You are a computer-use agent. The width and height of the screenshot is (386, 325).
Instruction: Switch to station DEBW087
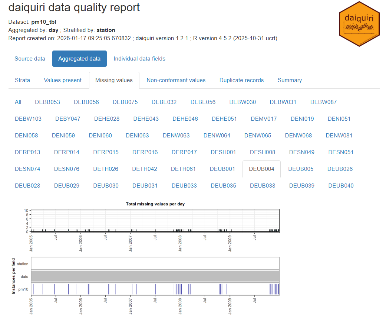[x=323, y=102]
